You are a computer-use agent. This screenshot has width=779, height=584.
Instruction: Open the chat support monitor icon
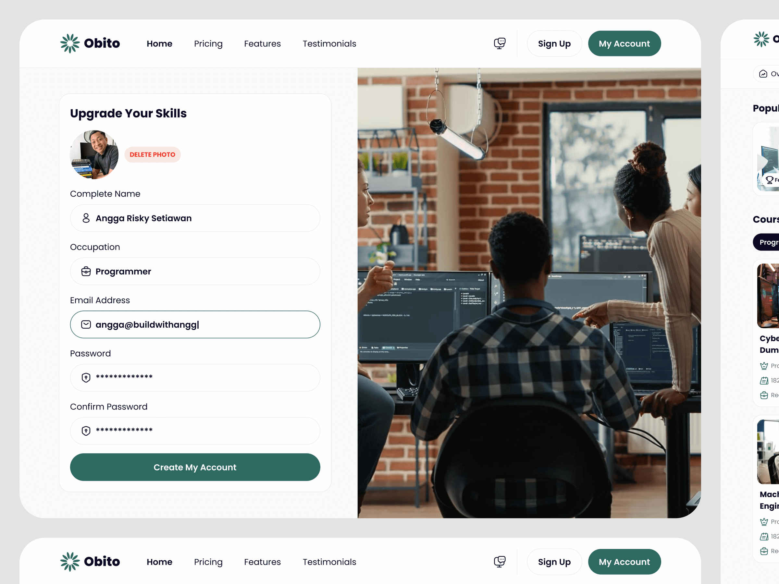click(x=500, y=44)
